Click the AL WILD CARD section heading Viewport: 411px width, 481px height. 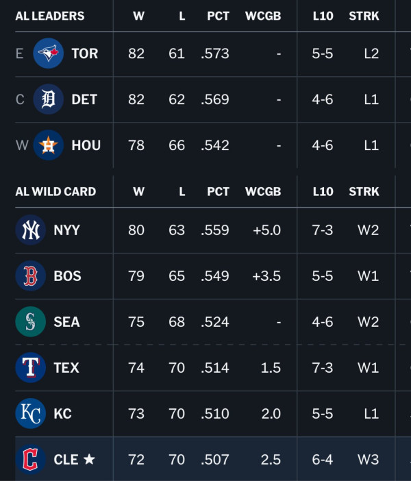tap(55, 192)
